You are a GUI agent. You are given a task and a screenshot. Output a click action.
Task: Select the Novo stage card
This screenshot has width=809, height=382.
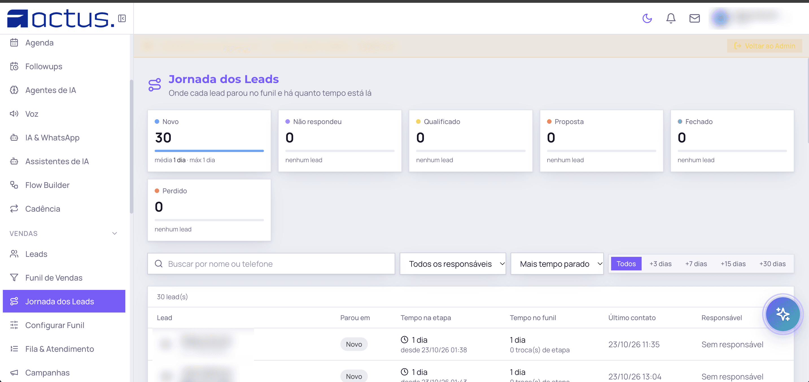coord(209,140)
